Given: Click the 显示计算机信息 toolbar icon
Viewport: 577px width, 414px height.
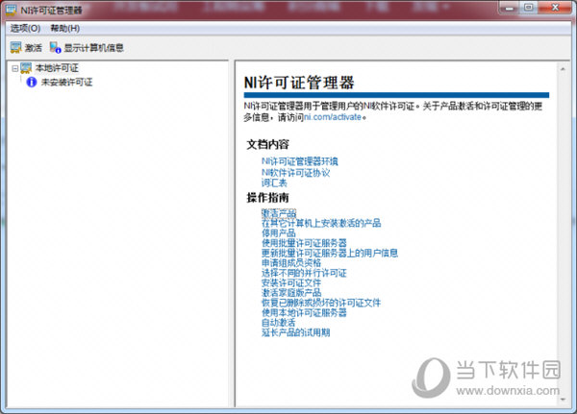Looking at the screenshot, I should 56,47.
